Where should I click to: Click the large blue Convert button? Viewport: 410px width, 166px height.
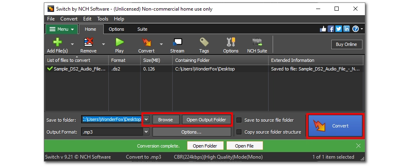tap(335, 126)
